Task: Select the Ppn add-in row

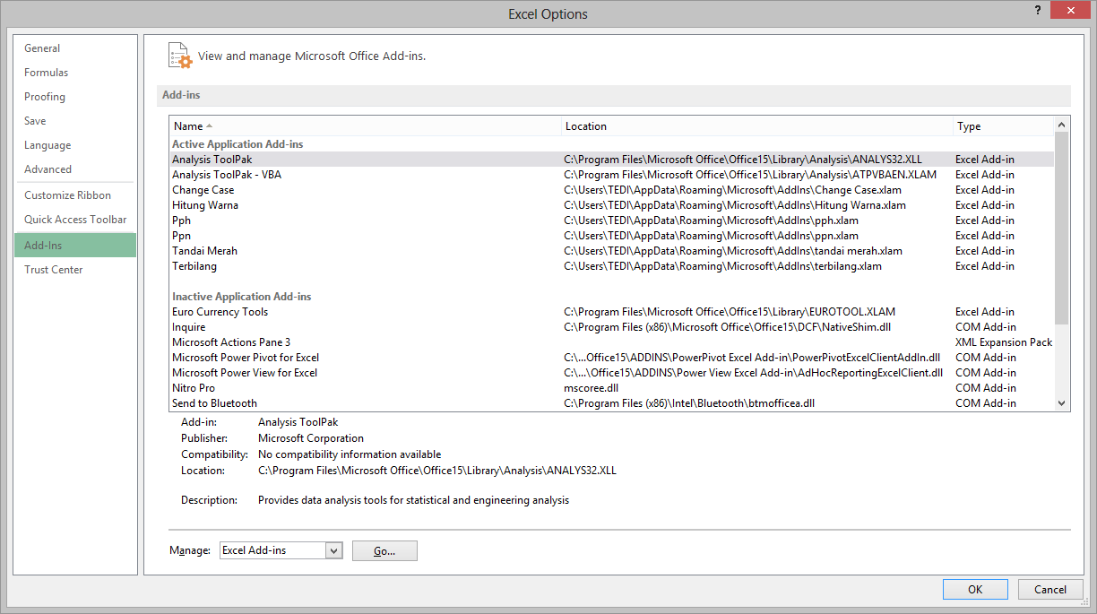Action: [611, 236]
